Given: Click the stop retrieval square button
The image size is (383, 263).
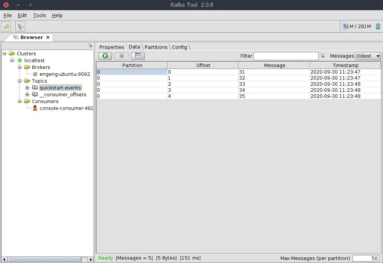Looking at the screenshot, I should [x=122, y=56].
